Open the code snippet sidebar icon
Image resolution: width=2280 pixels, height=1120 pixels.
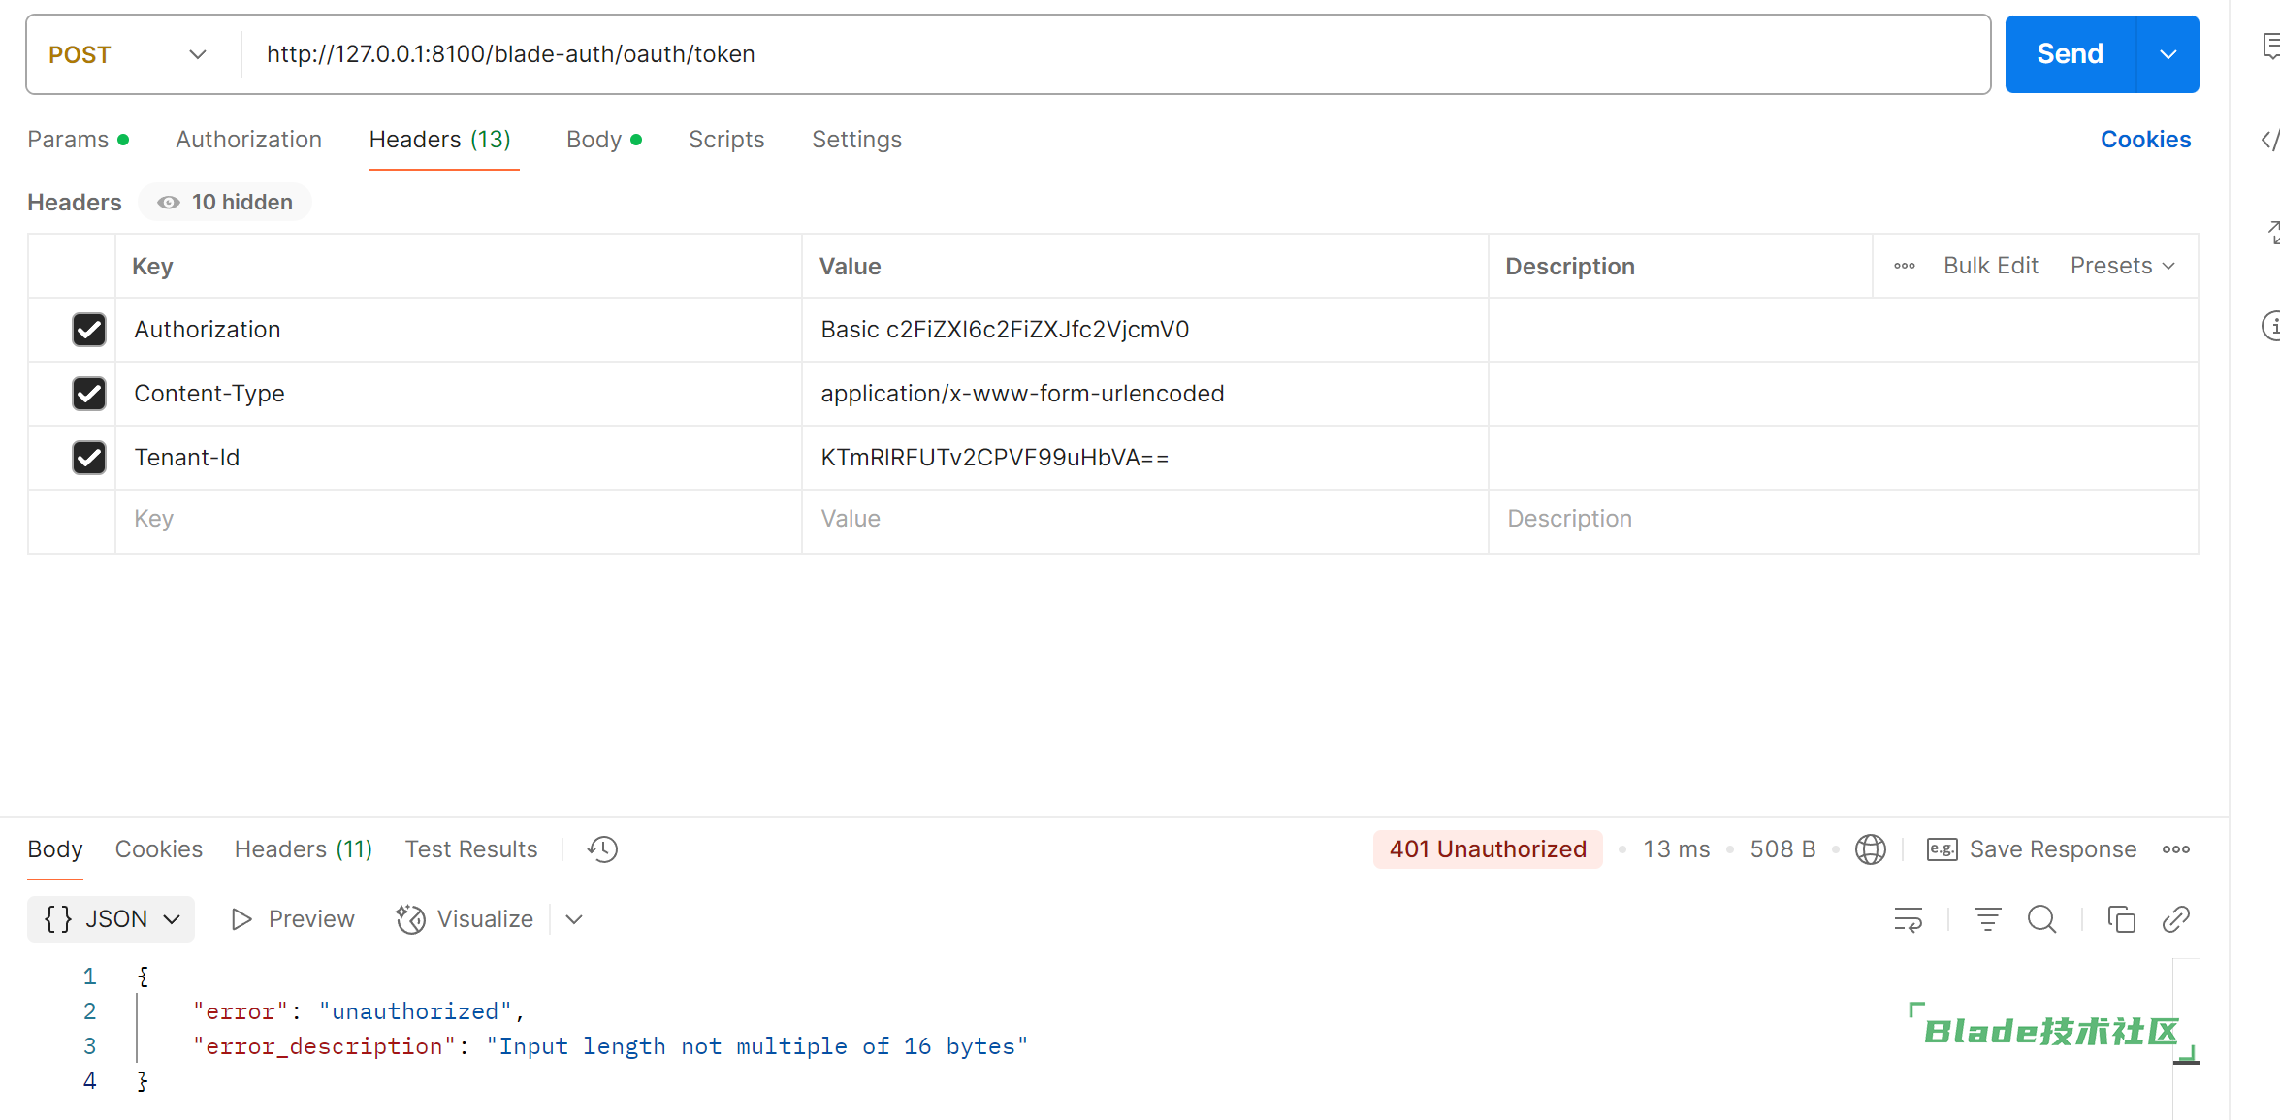(2270, 140)
